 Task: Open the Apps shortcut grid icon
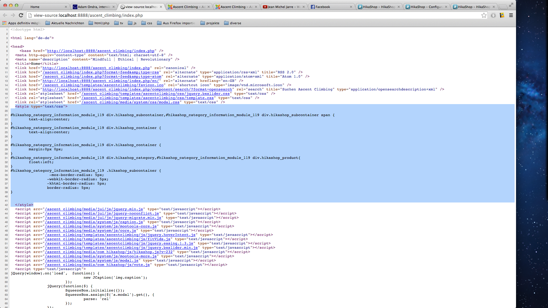pos(5,23)
